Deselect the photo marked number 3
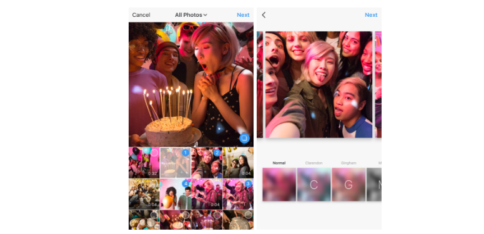 coord(248,184)
